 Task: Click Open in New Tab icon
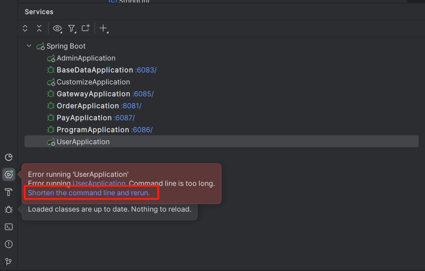[x=86, y=28]
